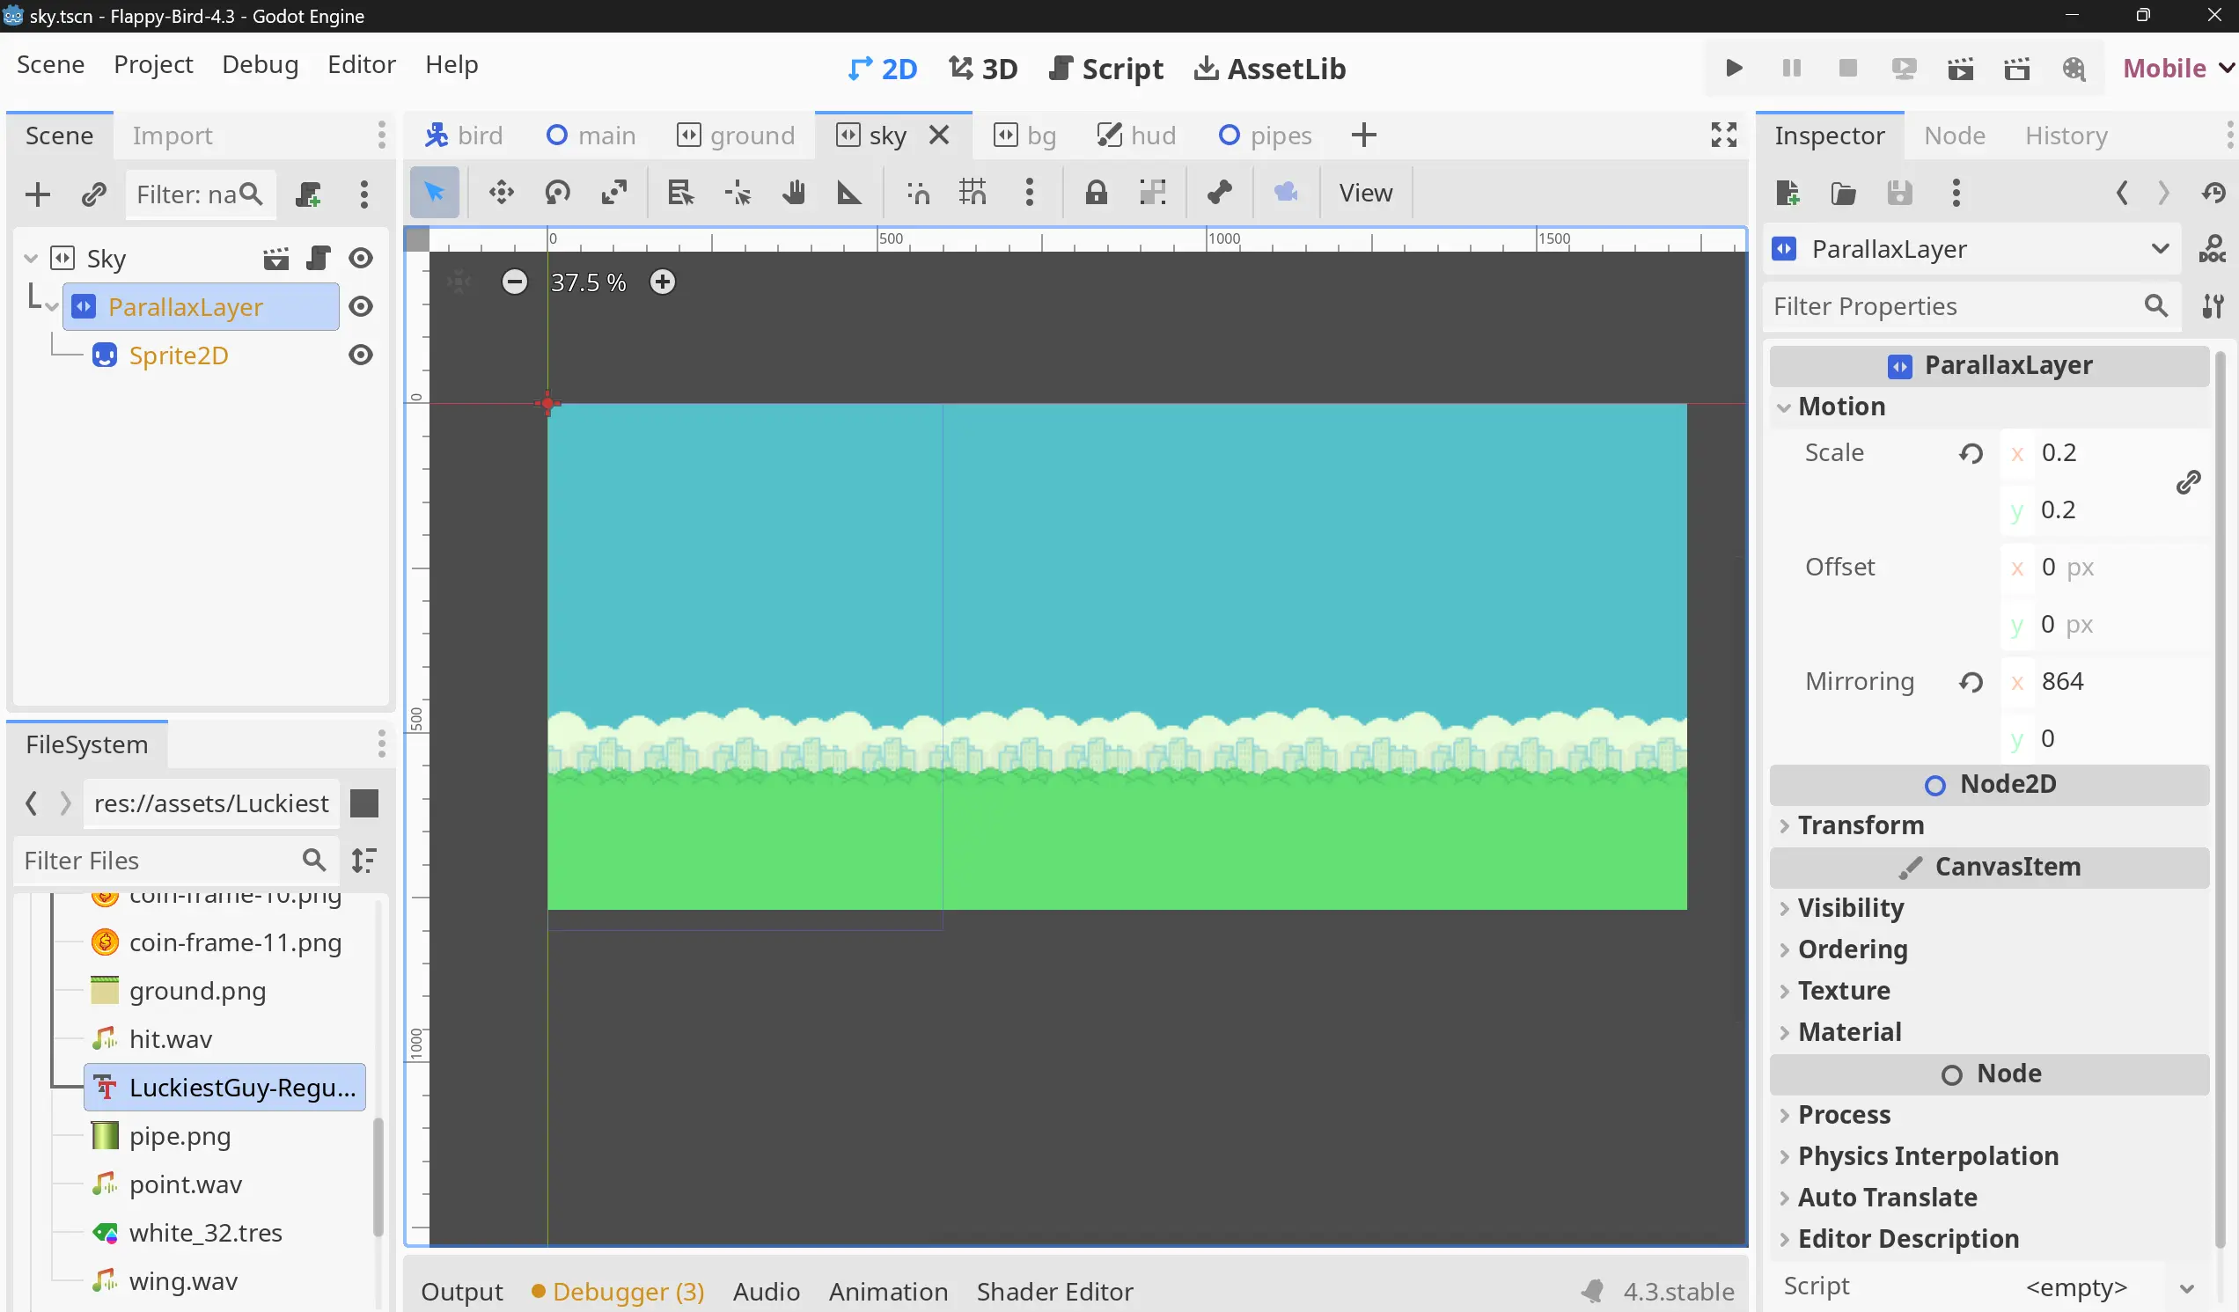This screenshot has width=2239, height=1312.
Task: Open node documentation icon beside ParallaxLayer
Action: point(2212,250)
